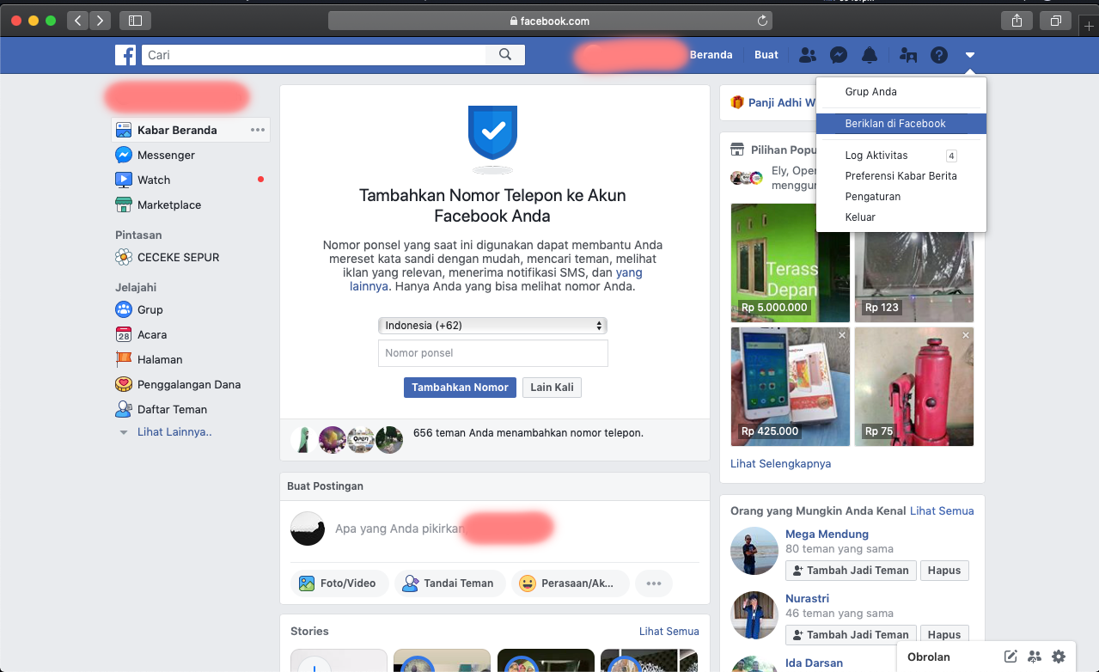The image size is (1099, 672).
Task: Click the Buat link in top bar
Action: pyautogui.click(x=766, y=55)
